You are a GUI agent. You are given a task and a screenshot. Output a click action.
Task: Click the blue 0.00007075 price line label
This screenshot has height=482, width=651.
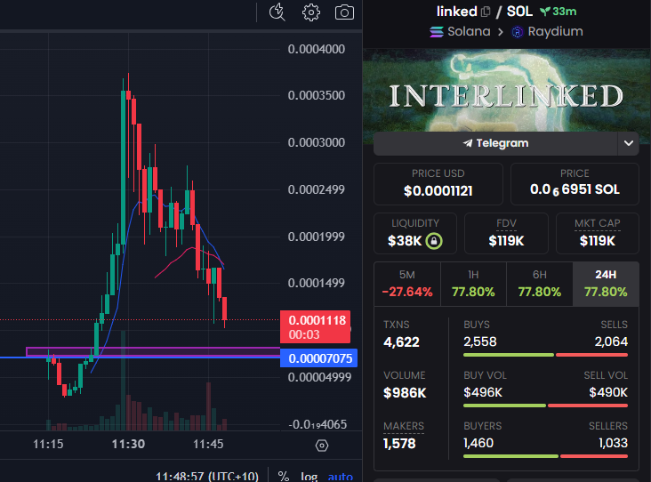coord(319,358)
